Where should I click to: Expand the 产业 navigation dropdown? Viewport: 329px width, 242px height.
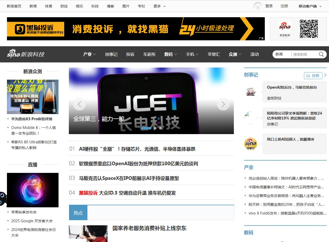coord(89,54)
